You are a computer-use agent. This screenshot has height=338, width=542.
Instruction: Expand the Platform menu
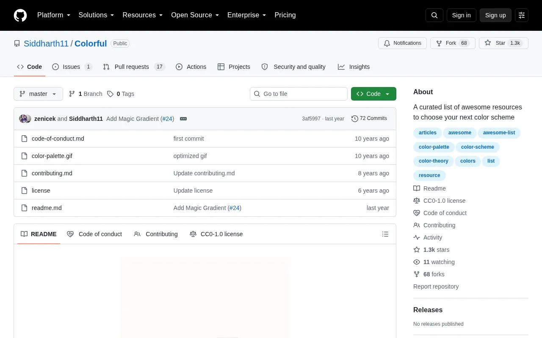pos(54,15)
